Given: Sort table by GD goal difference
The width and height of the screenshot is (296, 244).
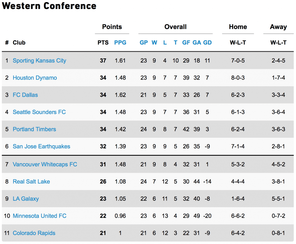Looking at the screenshot, I should click(207, 43).
